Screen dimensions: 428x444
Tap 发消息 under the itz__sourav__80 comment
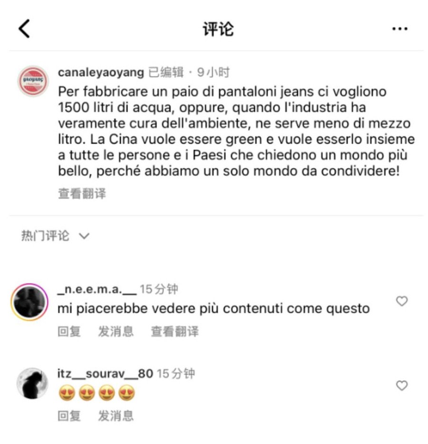pyautogui.click(x=116, y=416)
